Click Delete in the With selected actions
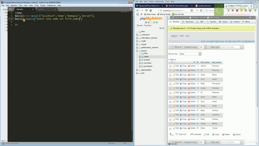The height and width of the screenshot is (146, 259). click(226, 134)
